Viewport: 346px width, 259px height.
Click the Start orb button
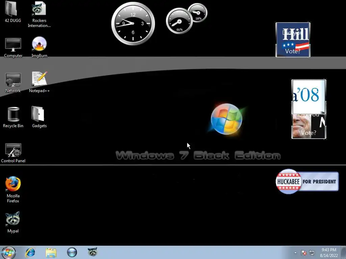8,252
